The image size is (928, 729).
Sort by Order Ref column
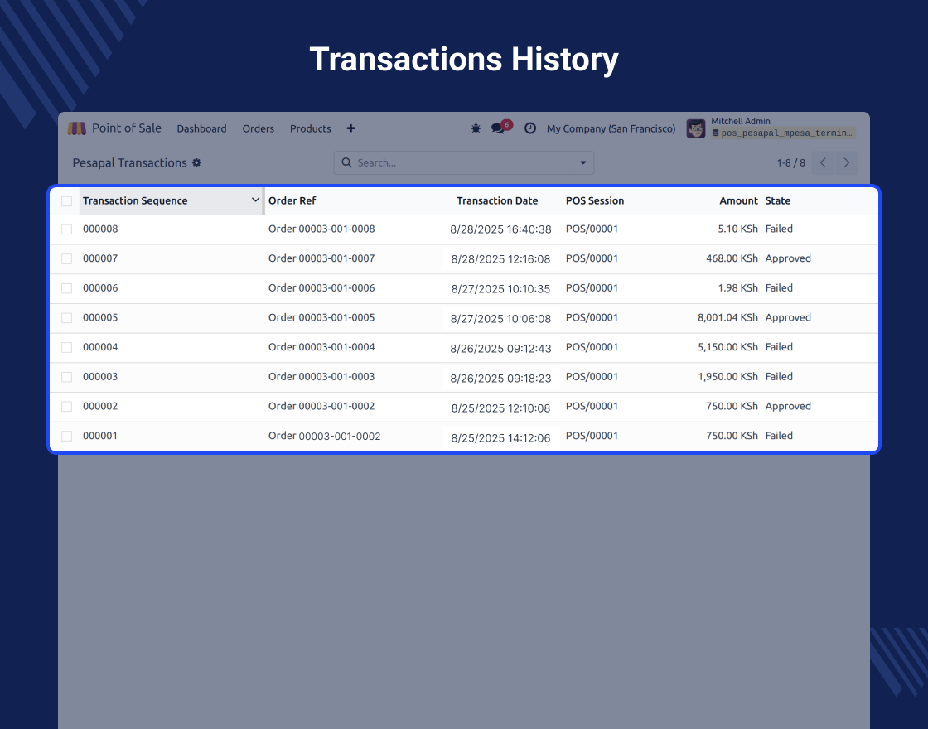(x=292, y=200)
